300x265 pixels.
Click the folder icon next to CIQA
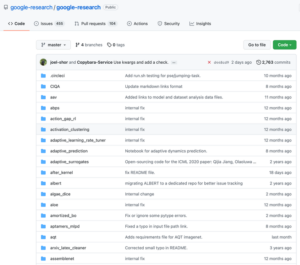pos(43,86)
